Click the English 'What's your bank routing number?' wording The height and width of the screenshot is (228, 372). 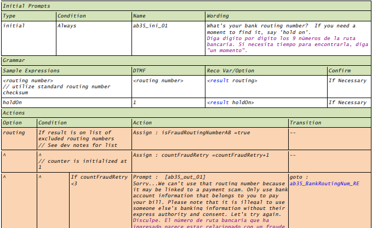(x=281, y=29)
